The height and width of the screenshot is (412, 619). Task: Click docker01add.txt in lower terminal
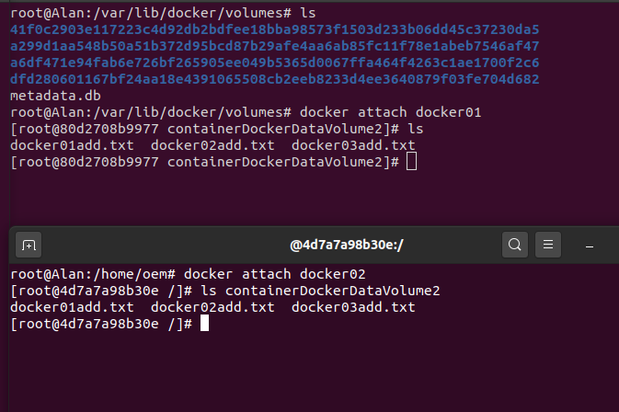(72, 307)
